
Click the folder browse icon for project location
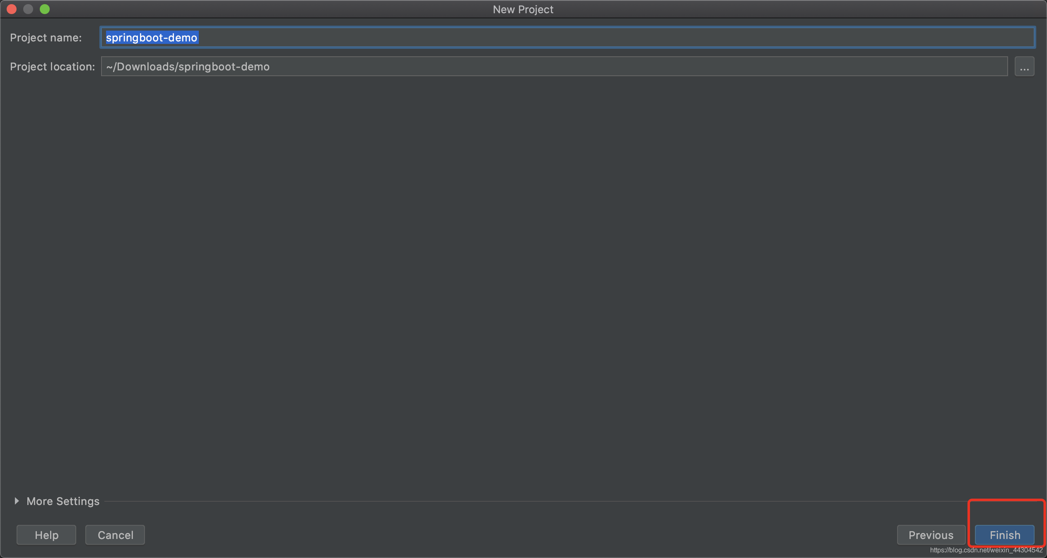[1025, 67]
